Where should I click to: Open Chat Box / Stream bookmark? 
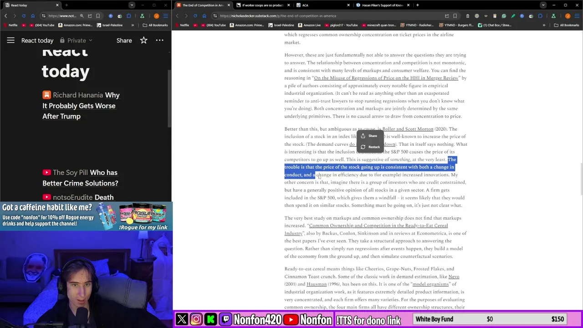(494, 25)
